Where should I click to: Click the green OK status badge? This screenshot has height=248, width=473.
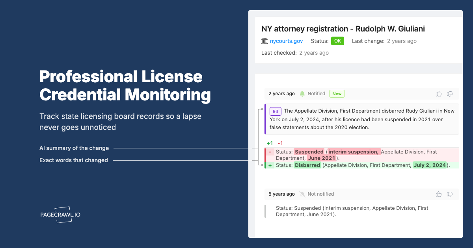337,41
